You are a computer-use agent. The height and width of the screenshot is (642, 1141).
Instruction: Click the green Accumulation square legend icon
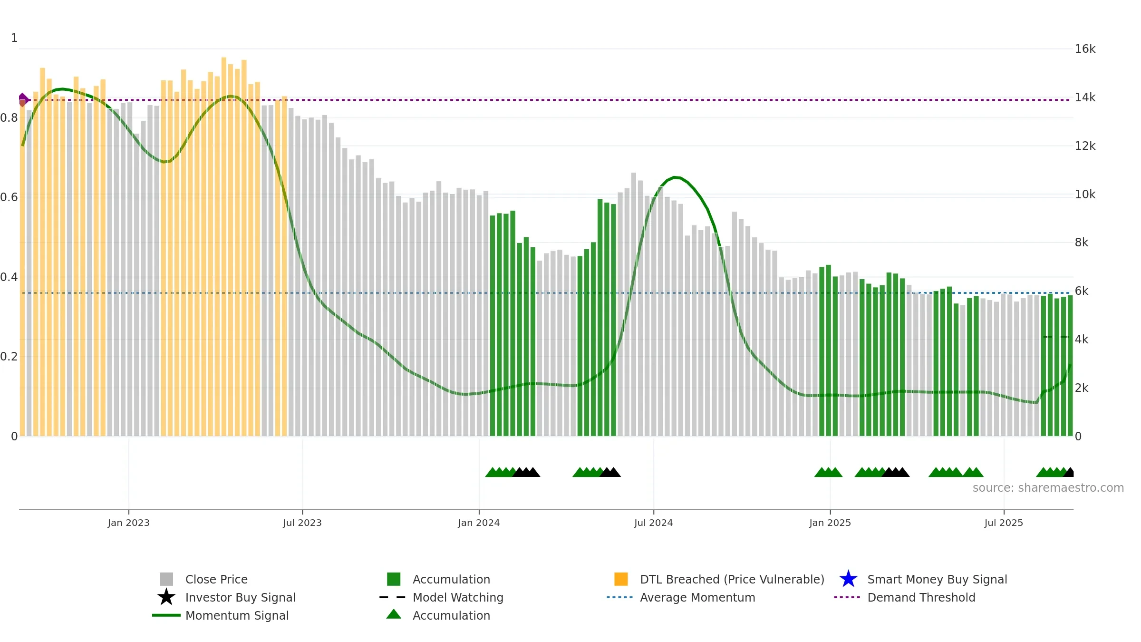click(x=394, y=579)
